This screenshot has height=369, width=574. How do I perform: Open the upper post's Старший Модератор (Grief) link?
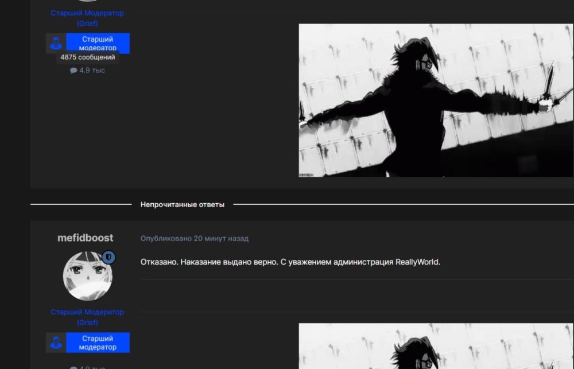[x=87, y=18]
